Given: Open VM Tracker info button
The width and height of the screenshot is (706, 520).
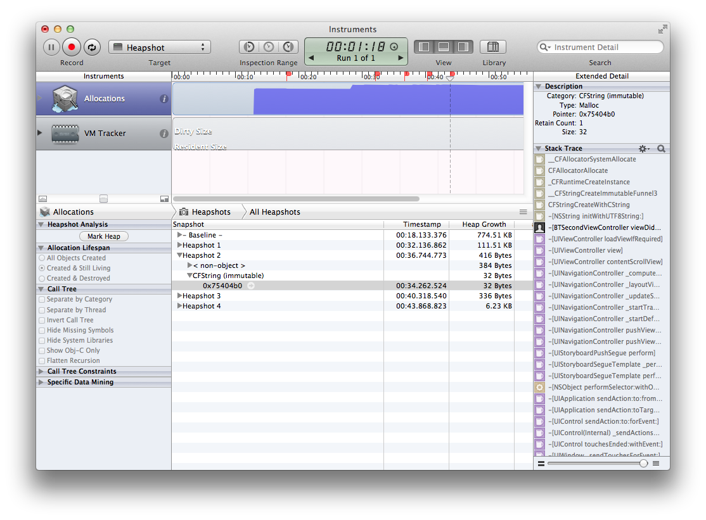Looking at the screenshot, I should 164,134.
